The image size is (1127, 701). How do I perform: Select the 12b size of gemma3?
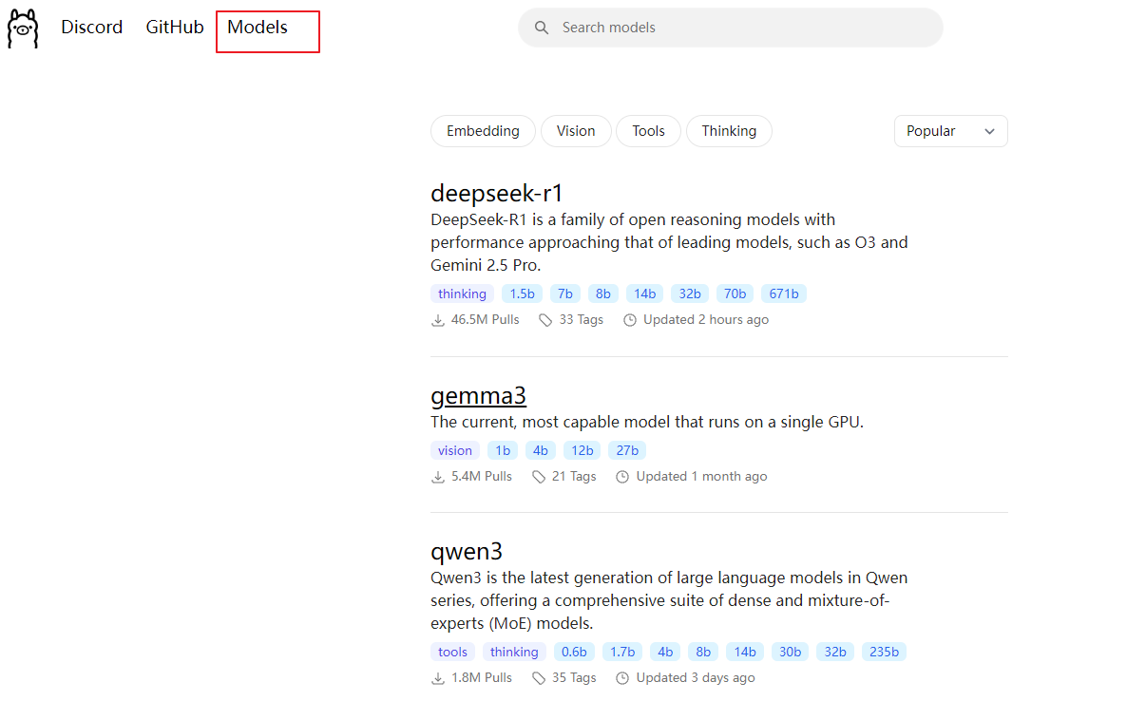583,450
